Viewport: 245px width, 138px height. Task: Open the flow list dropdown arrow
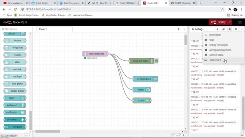[x=184, y=29]
